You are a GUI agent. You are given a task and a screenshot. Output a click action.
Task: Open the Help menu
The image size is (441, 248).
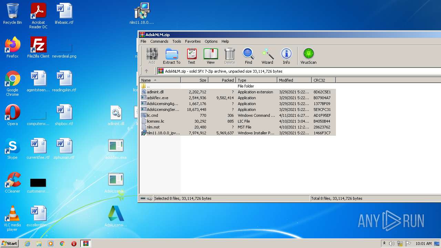click(225, 41)
